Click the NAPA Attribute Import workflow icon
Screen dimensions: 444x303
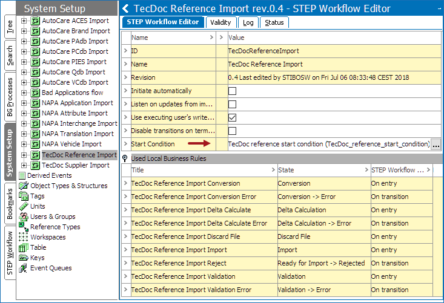point(35,113)
